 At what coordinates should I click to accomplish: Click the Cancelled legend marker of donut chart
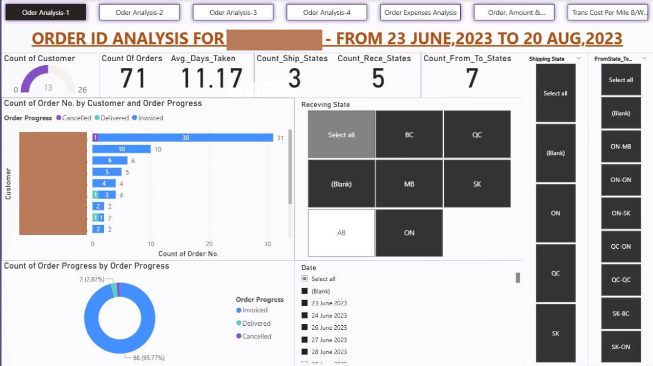239,336
